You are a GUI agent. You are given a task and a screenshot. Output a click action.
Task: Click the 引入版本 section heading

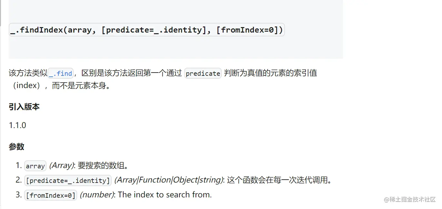pyautogui.click(x=24, y=107)
